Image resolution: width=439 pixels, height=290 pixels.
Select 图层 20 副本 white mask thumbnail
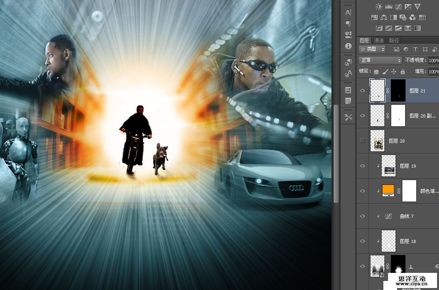point(398,116)
